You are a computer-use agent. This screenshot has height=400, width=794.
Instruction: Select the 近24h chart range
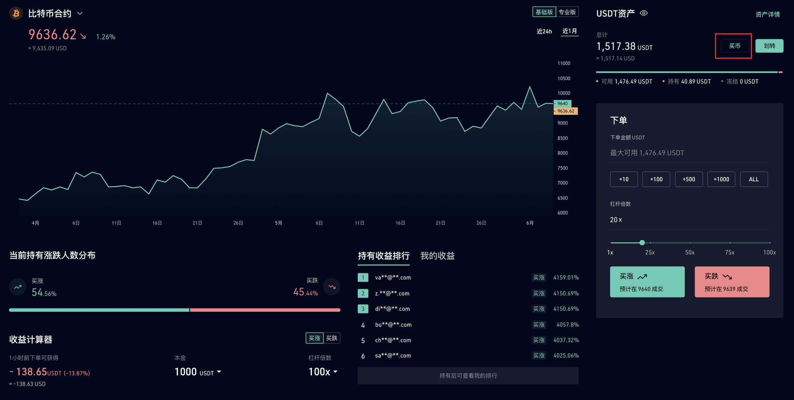click(544, 31)
